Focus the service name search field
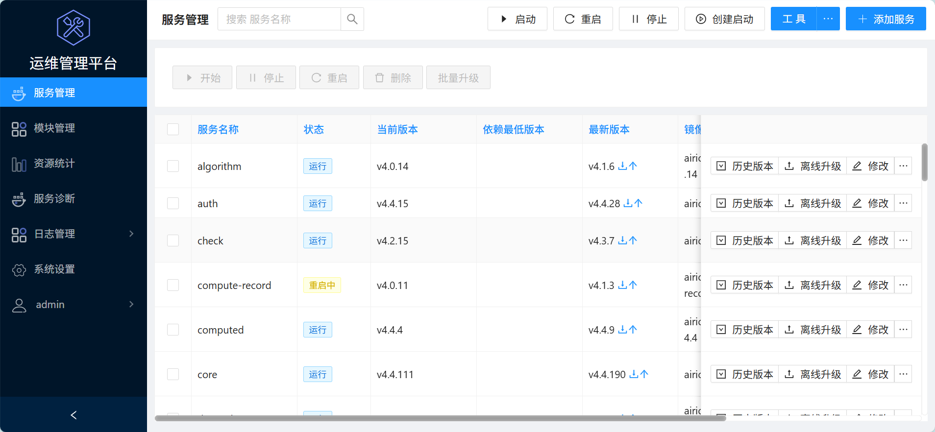Screen dimensions: 935x432 click(279, 19)
